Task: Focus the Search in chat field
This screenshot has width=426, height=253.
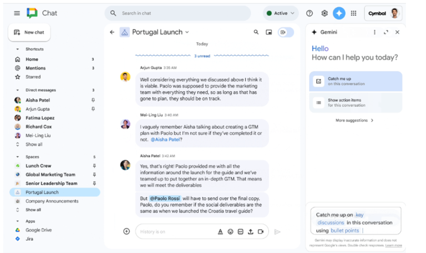Action: click(x=177, y=13)
